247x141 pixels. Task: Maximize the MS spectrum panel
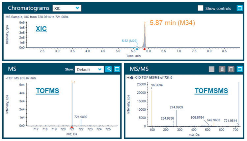tap(116, 69)
